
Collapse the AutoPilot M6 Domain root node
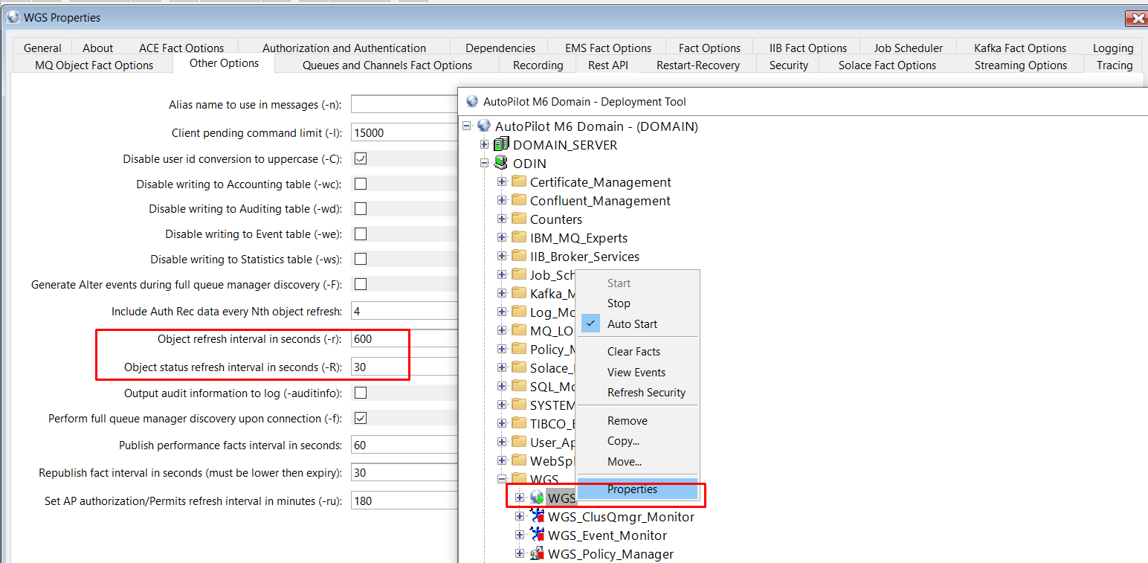[467, 126]
